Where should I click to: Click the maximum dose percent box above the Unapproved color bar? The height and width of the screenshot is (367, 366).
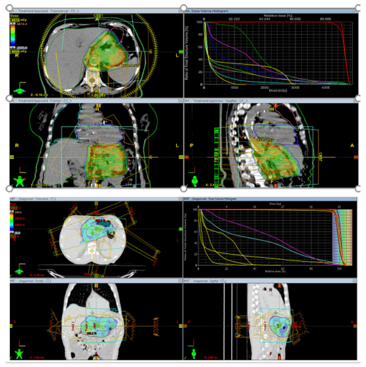coord(13,208)
